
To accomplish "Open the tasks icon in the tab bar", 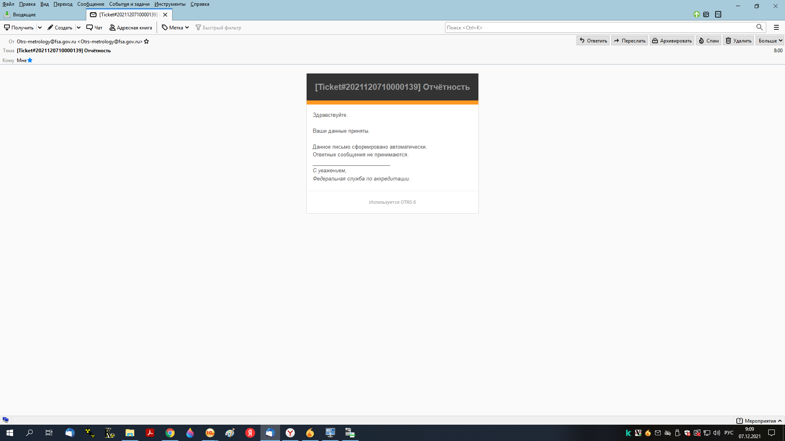I will 718,14.
